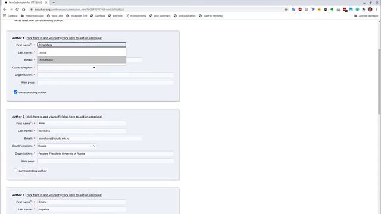Screen dimensions: 381x214
Task: Open the post publication bookmarklet
Action: [x=185, y=16]
